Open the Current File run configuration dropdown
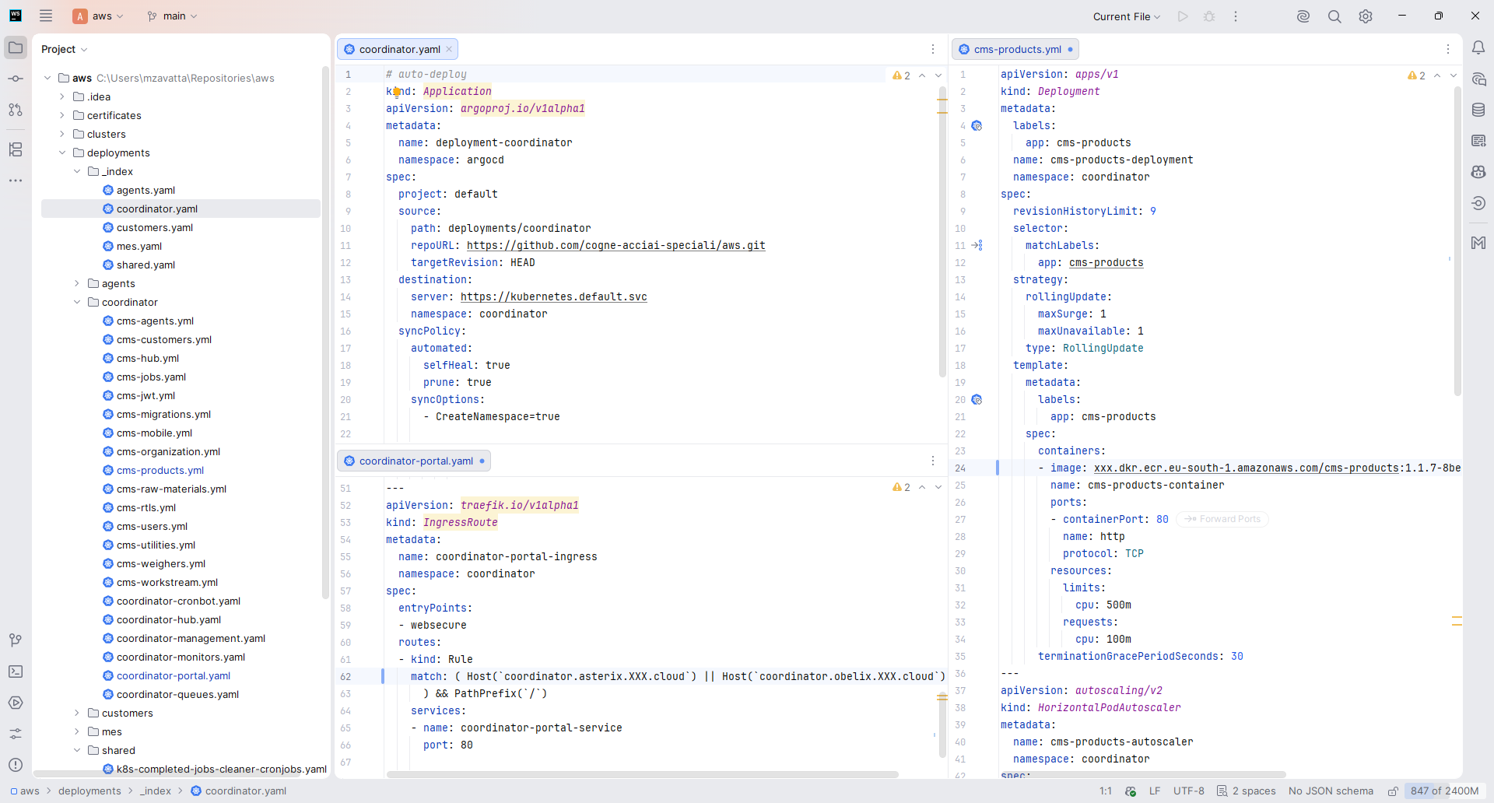Viewport: 1494px width, 803px height. (1127, 16)
